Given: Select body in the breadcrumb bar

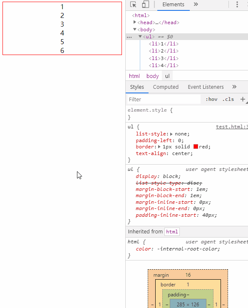Looking at the screenshot, I should tap(153, 76).
